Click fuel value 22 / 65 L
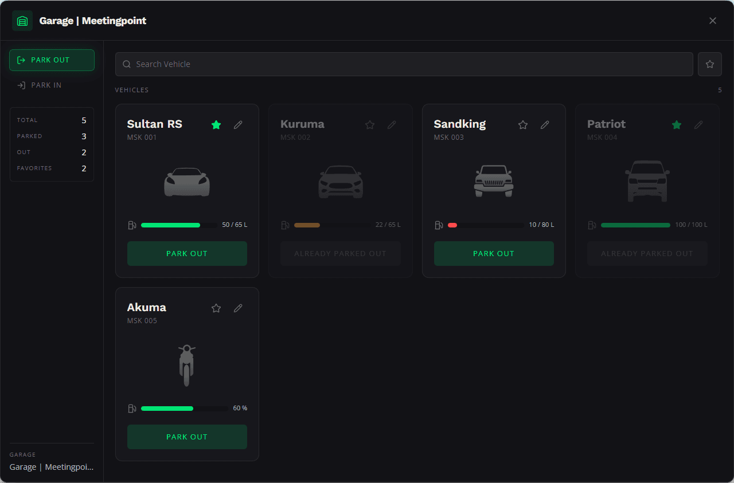The width and height of the screenshot is (734, 483). 388,225
